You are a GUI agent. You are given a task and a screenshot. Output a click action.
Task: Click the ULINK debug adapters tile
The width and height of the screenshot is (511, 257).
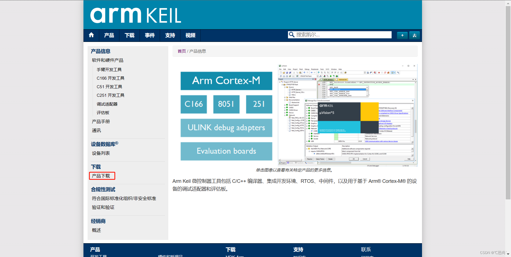pyautogui.click(x=226, y=128)
